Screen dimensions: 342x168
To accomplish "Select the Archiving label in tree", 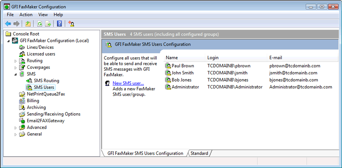I will pyautogui.click(x=36, y=107).
